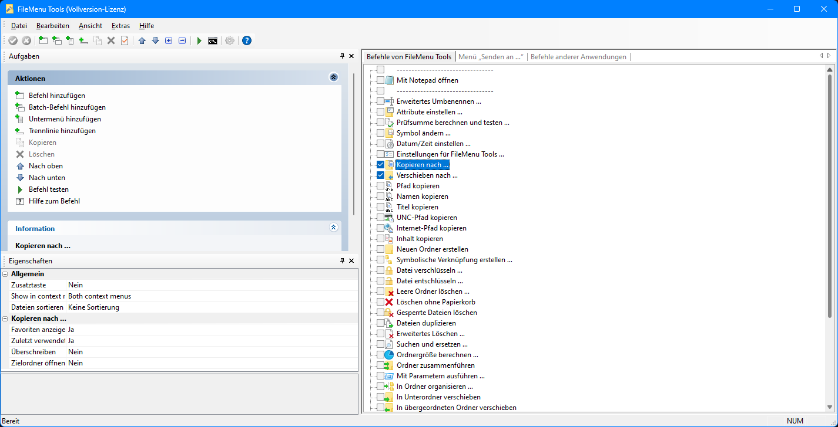Close the Aufgaben panel
This screenshot has height=427, width=838.
pos(351,56)
